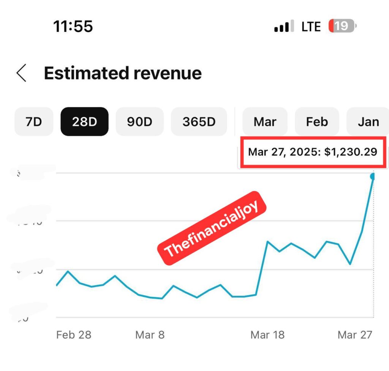The height and width of the screenshot is (371, 389).
Task: Choose the Feb month filter
Action: [317, 122]
